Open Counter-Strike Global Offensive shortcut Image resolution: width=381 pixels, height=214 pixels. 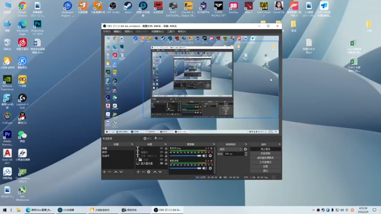coord(188,9)
